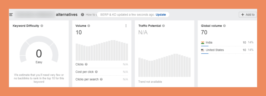Click the Cost per click N/A value
Screen dimensions: 266x96
[x=125, y=72]
